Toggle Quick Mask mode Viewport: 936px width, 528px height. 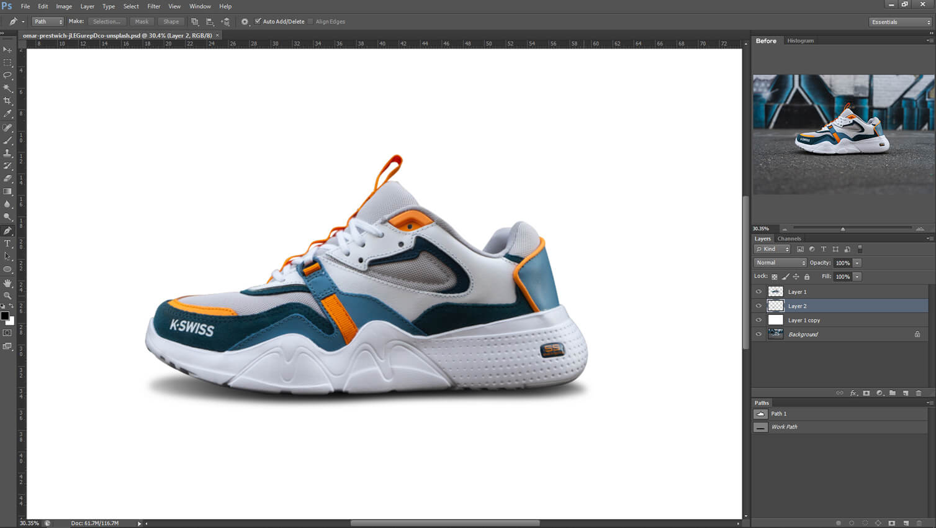point(7,333)
